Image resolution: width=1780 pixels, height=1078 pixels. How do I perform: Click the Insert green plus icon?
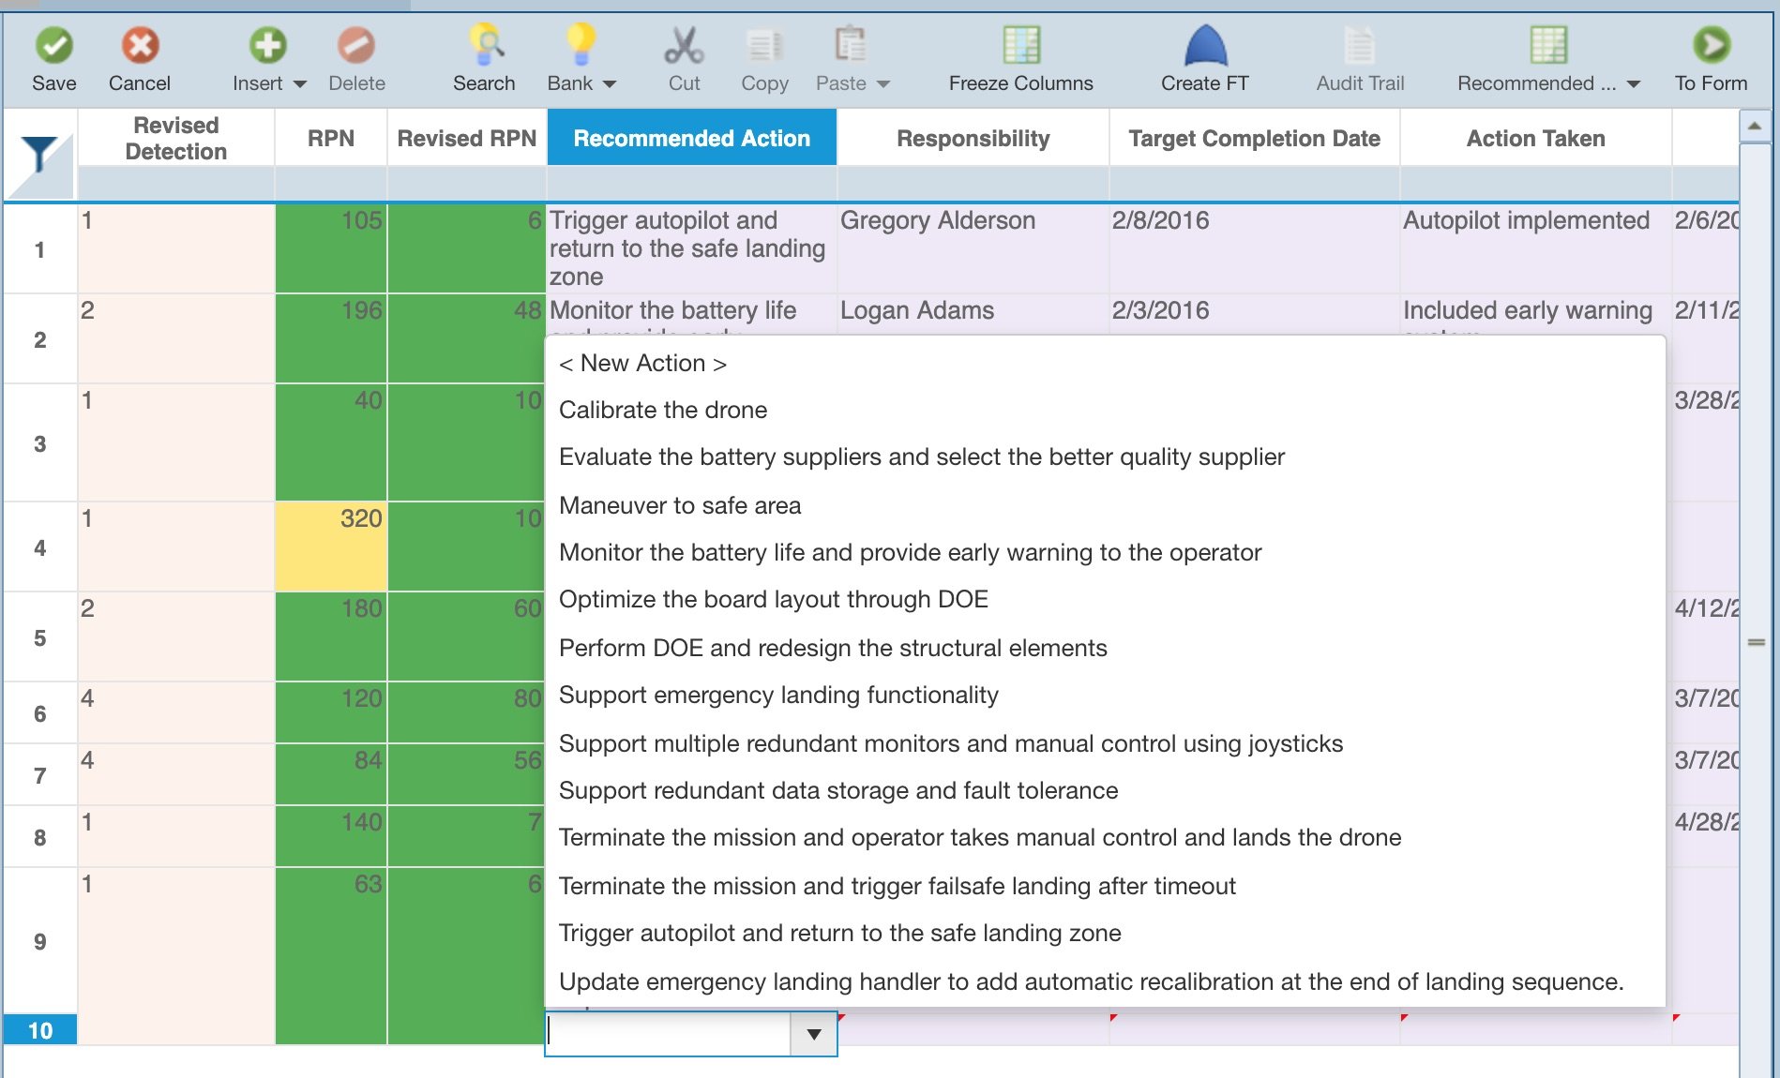coord(267,44)
